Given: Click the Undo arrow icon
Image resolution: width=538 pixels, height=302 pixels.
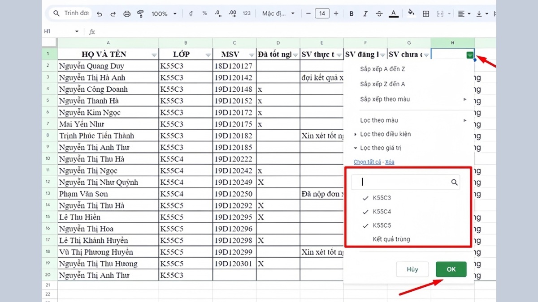Looking at the screenshot, I should [100, 14].
